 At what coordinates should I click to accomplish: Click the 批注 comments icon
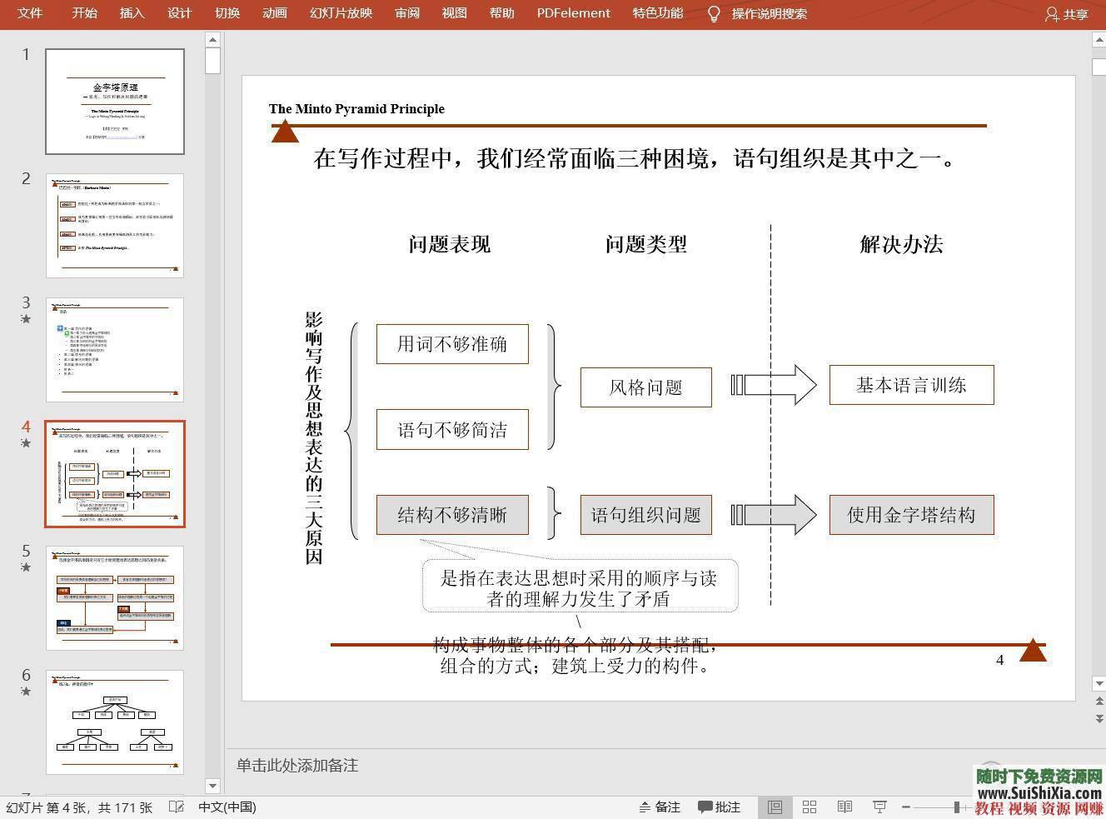pos(718,807)
